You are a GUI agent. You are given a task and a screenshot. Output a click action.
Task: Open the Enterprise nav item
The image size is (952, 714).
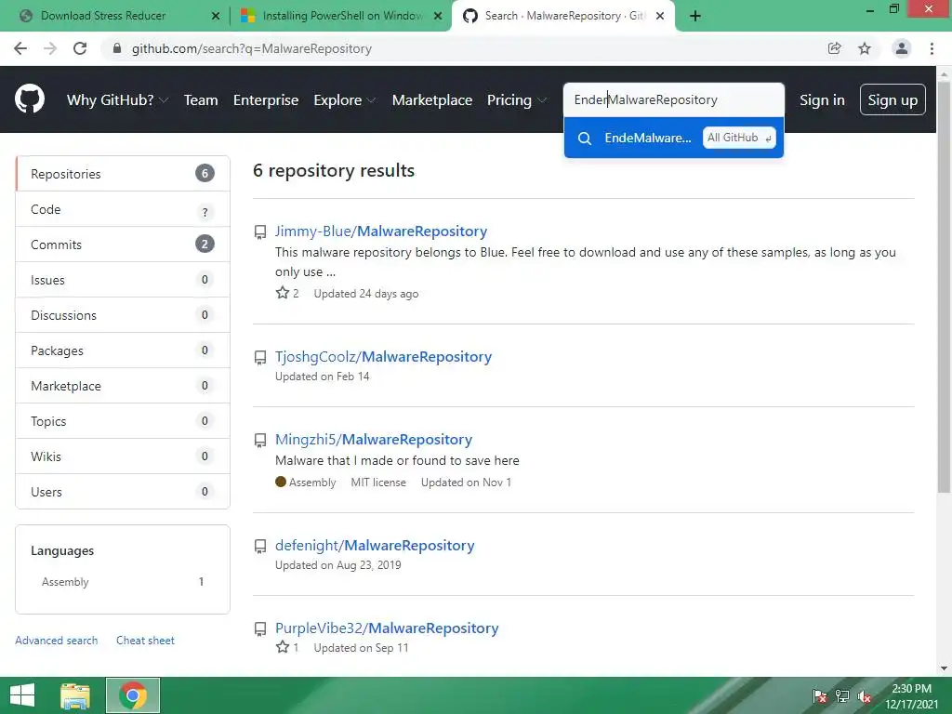pyautogui.click(x=266, y=99)
